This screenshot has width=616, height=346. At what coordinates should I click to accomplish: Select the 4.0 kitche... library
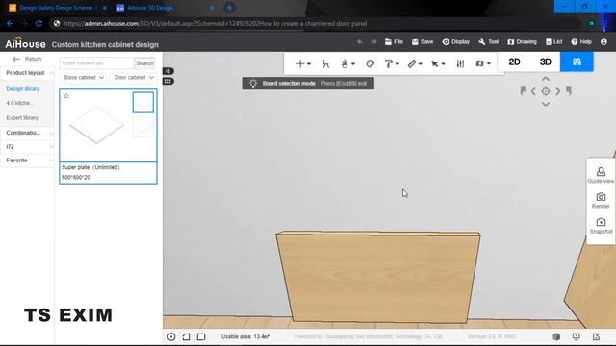click(19, 103)
